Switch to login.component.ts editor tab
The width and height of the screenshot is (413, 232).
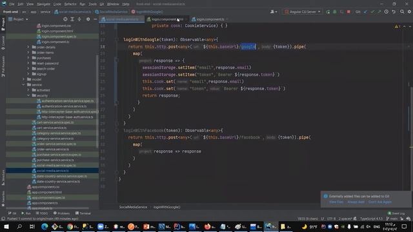(210, 19)
